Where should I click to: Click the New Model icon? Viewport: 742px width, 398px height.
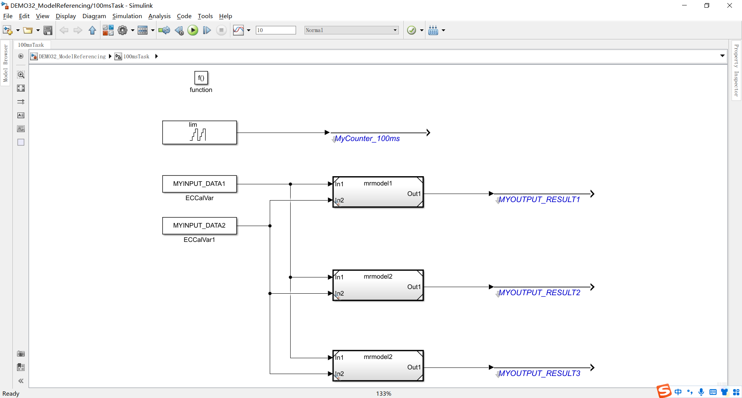[7, 30]
